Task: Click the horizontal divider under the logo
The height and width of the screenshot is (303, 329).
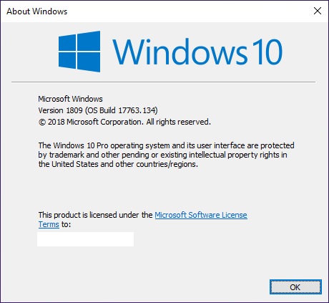Action: pyautogui.click(x=163, y=82)
